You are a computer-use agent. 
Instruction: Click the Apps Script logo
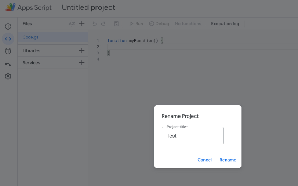tap(10, 7)
